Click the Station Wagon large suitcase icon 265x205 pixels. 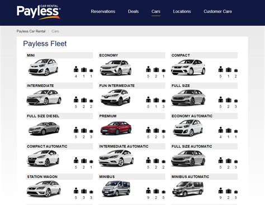[84, 191]
